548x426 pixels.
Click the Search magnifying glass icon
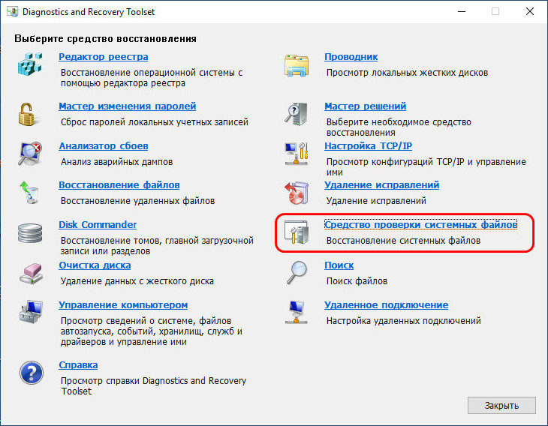click(x=297, y=272)
